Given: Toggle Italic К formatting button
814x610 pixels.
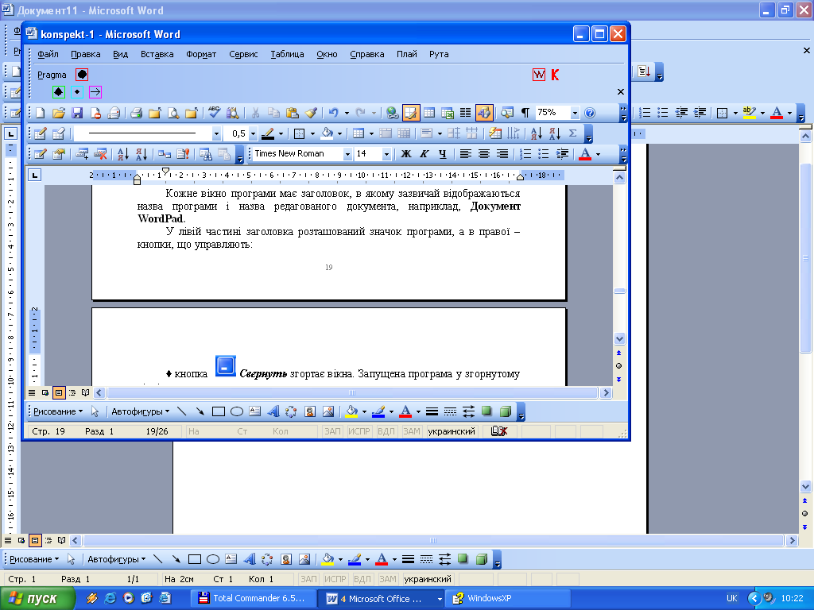Looking at the screenshot, I should pos(424,153).
